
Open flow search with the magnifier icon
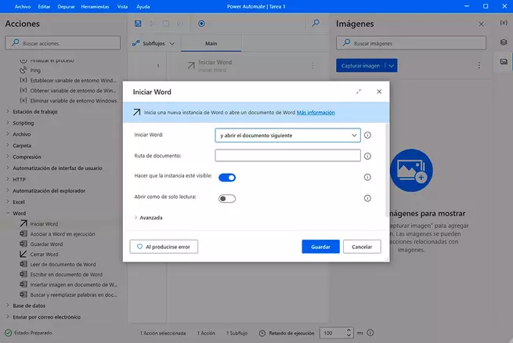click(316, 23)
